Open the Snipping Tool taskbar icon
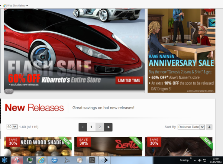Screen dimensions: 223x164 (17, 160)
